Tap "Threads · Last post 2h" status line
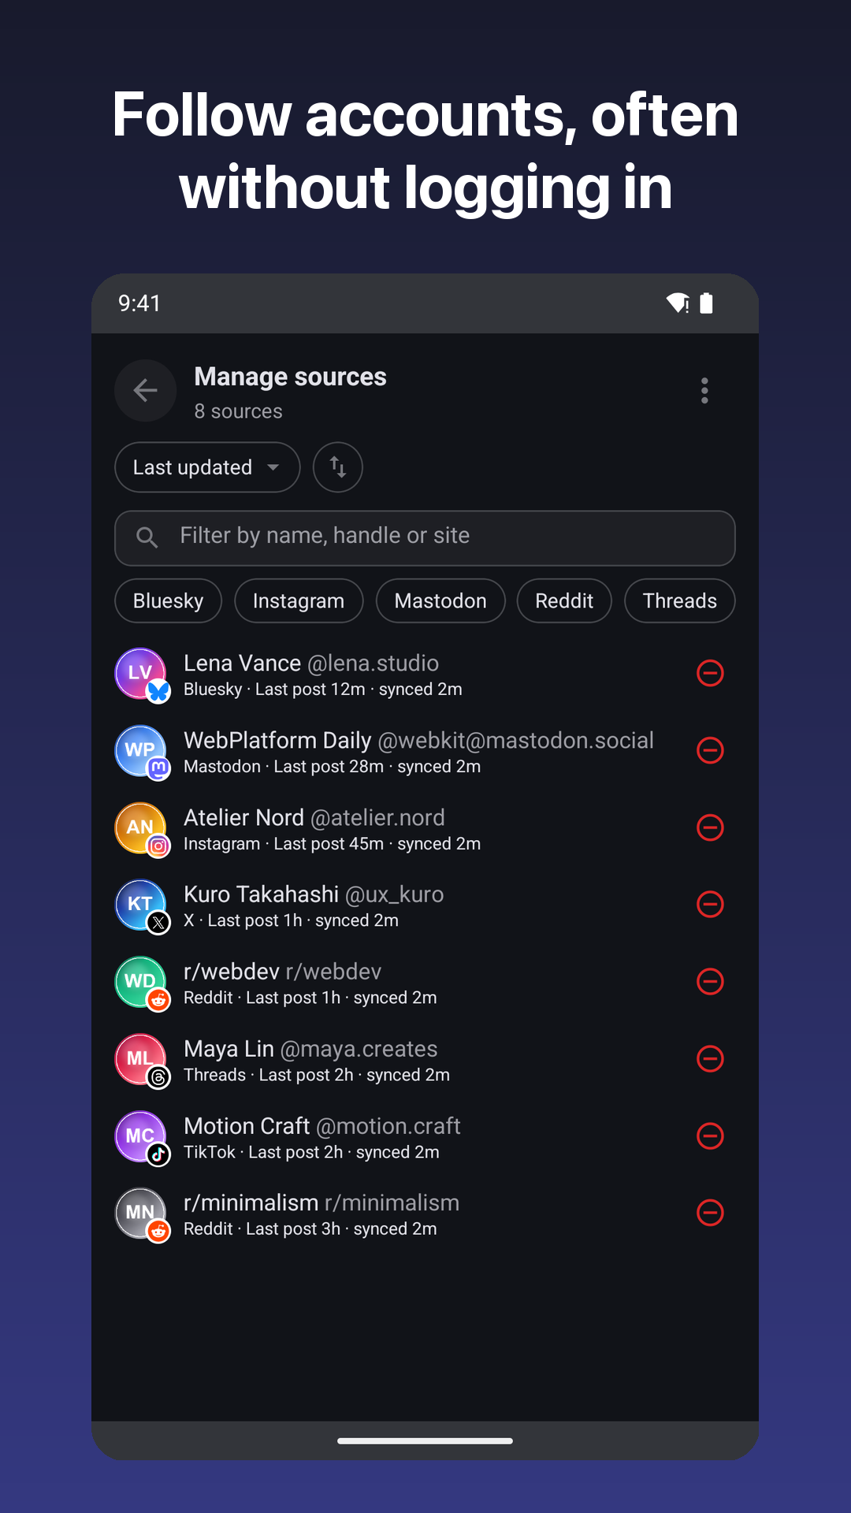 click(317, 1075)
